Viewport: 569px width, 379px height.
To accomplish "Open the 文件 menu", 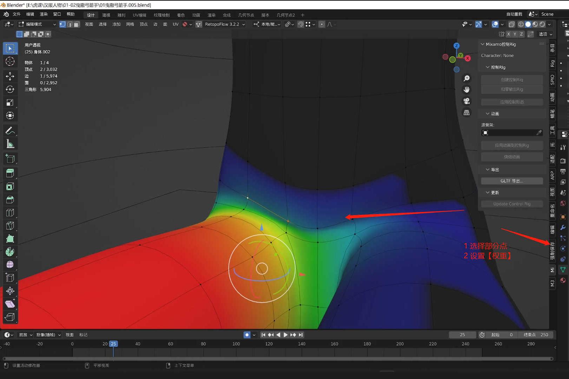I will click(x=17, y=14).
